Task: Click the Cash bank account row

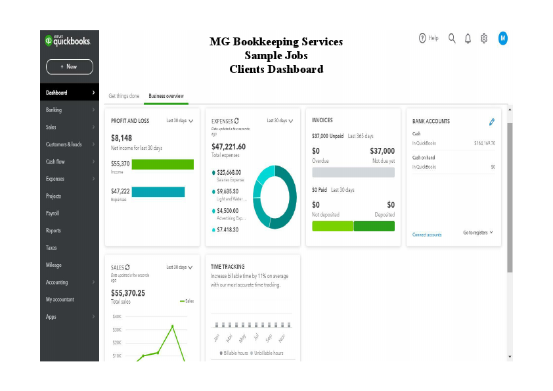Action: [454, 139]
